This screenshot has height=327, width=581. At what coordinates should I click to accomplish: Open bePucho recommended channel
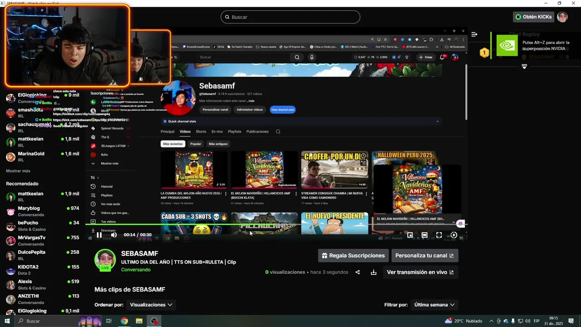pos(43,226)
